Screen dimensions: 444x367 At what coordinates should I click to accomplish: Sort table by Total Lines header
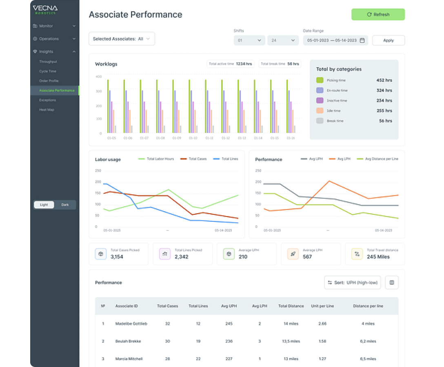coord(198,306)
